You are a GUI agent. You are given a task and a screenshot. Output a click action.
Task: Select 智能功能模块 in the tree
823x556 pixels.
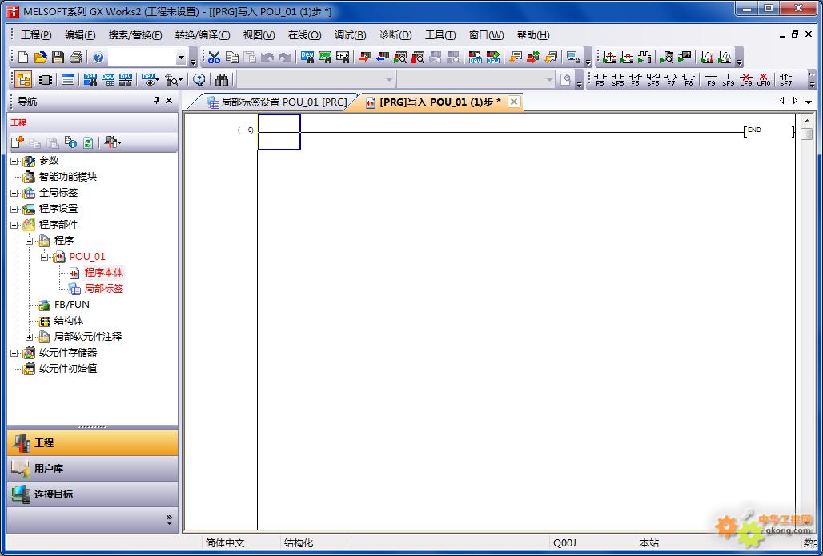click(x=68, y=177)
